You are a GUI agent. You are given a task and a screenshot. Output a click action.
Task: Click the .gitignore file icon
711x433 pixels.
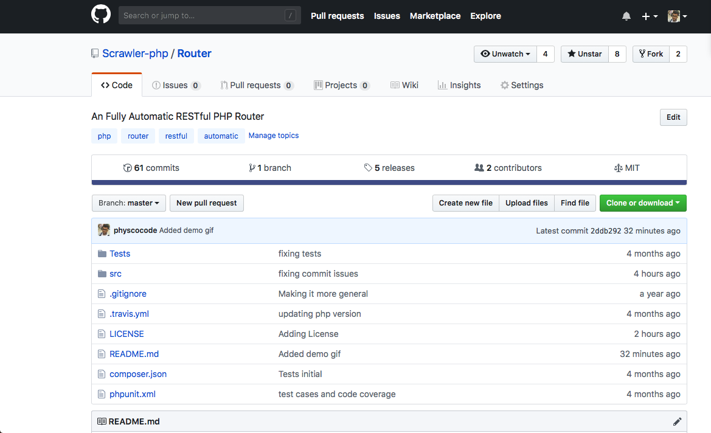pyautogui.click(x=102, y=294)
